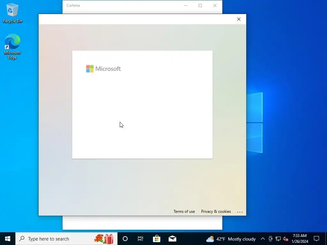Show hidden system tray icons
The width and height of the screenshot is (327, 245).
(x=263, y=239)
